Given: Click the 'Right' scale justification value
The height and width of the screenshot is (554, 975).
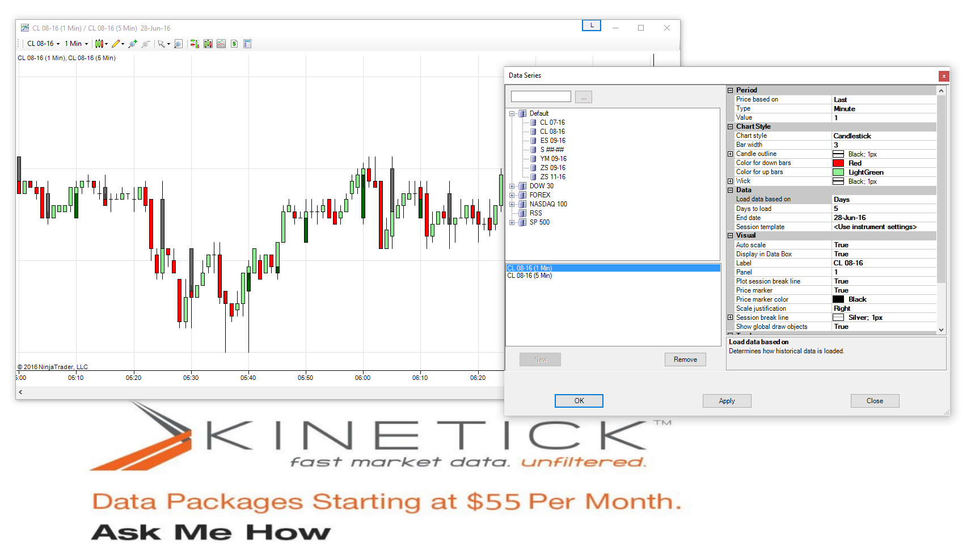Looking at the screenshot, I should [842, 308].
